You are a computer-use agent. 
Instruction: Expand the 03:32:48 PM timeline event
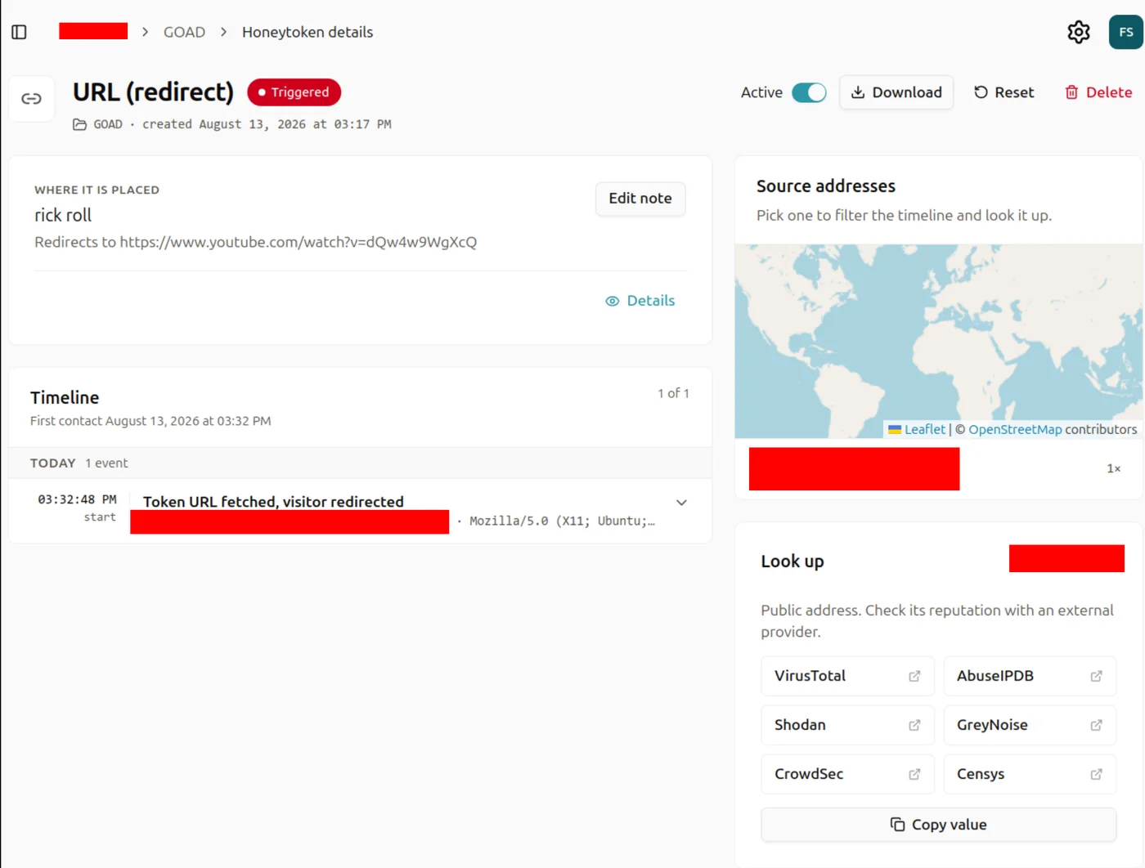681,503
